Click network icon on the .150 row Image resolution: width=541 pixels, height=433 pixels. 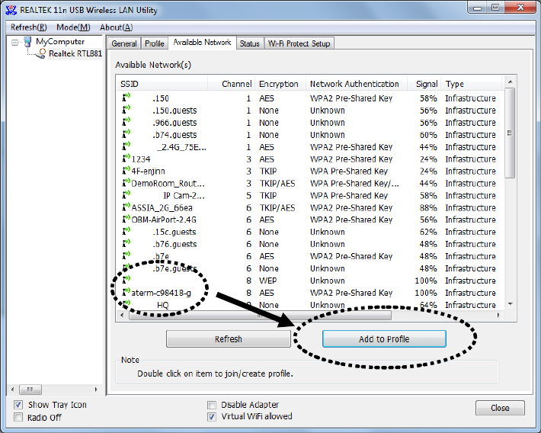126,98
